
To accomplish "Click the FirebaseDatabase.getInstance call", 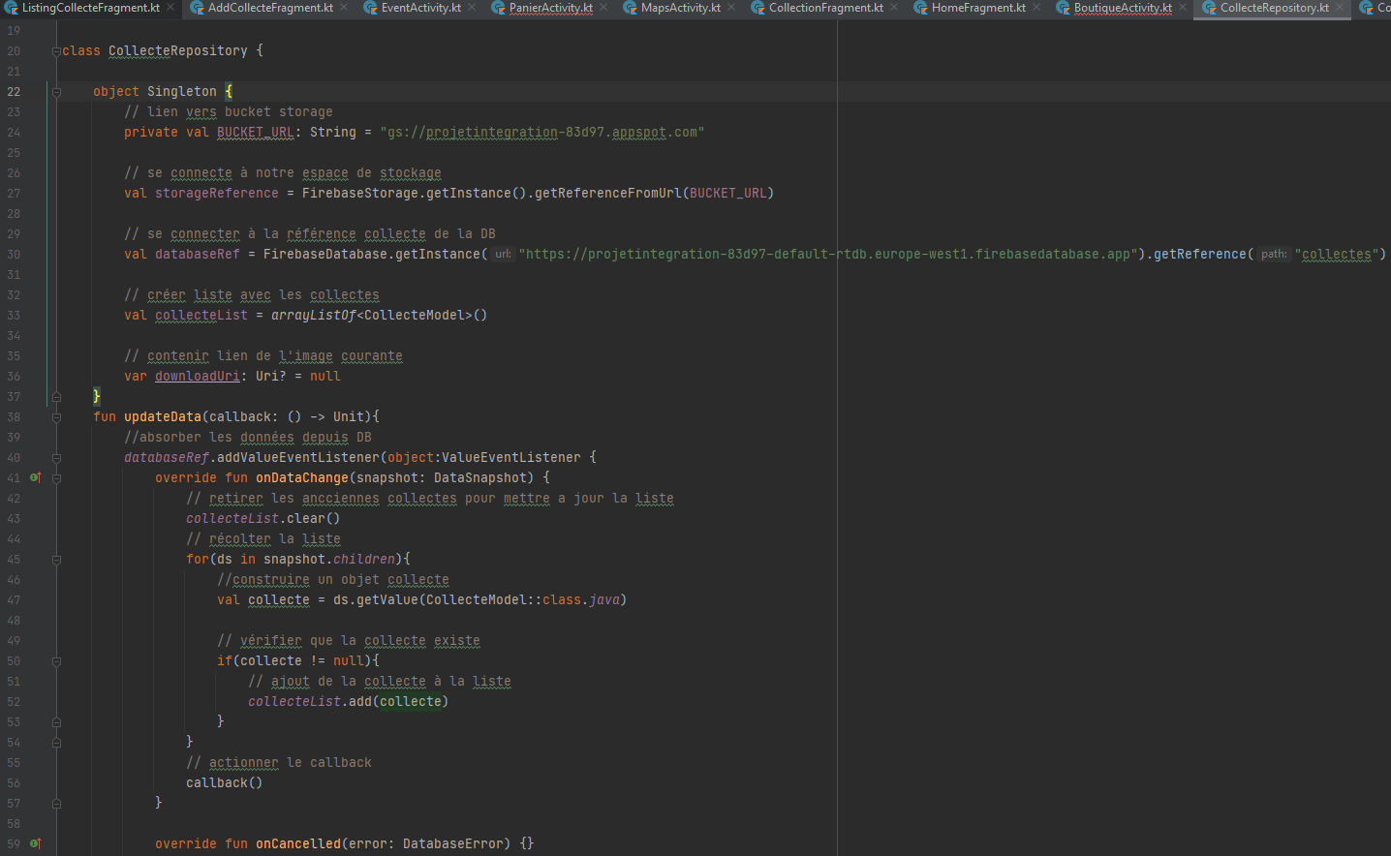I will (x=372, y=255).
